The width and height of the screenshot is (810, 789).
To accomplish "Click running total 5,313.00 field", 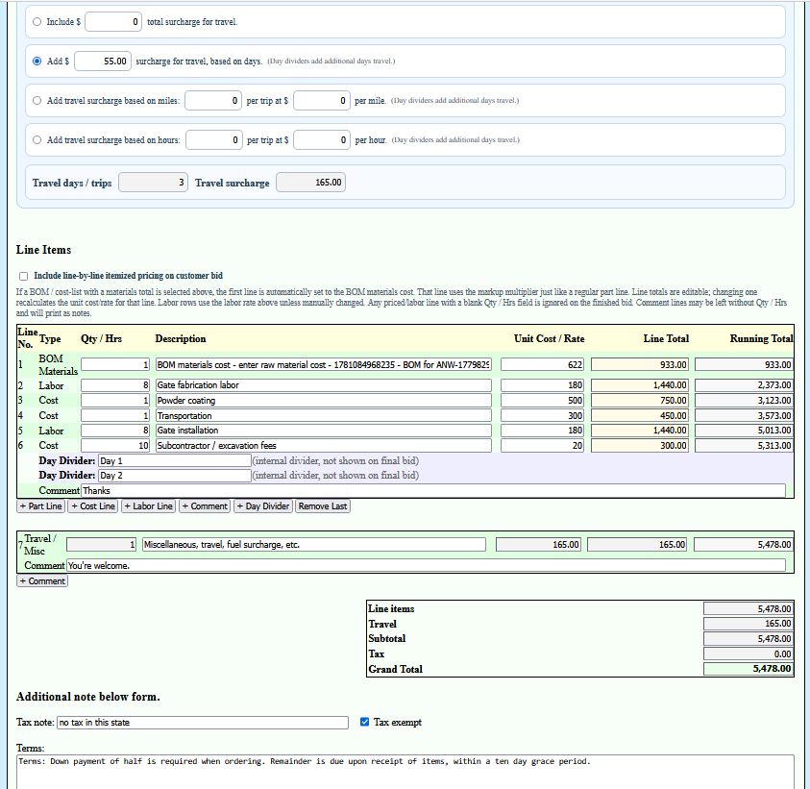I will tap(744, 445).
